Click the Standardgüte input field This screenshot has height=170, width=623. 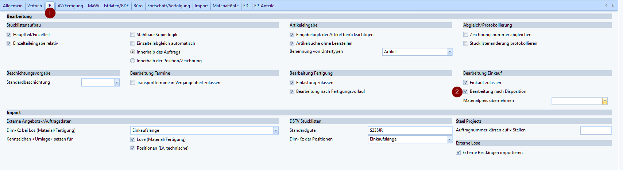click(x=410, y=130)
